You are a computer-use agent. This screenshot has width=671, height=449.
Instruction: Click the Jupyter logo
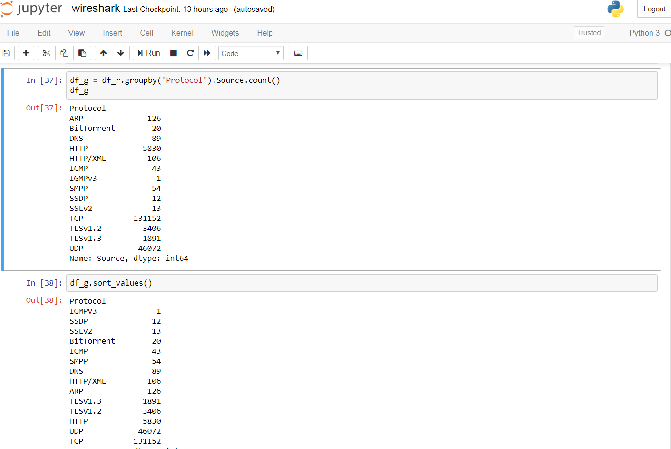click(31, 9)
